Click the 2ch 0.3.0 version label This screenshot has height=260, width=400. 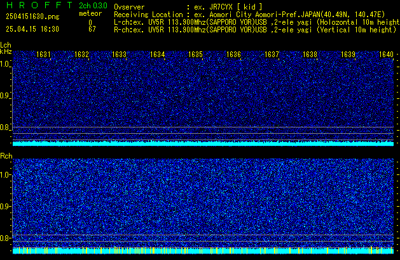click(x=93, y=6)
